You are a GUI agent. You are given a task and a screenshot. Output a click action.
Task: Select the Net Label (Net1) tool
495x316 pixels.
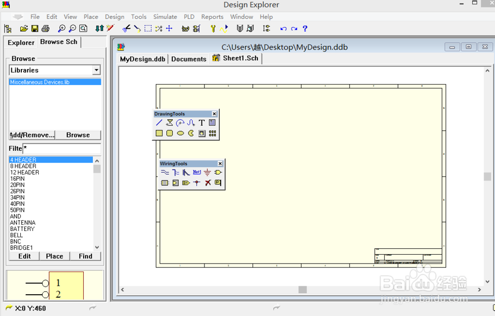pos(197,172)
